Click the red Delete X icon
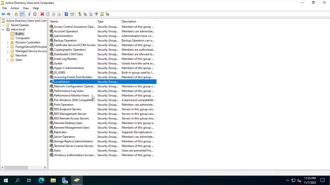The image size is (330, 185). 42,14
